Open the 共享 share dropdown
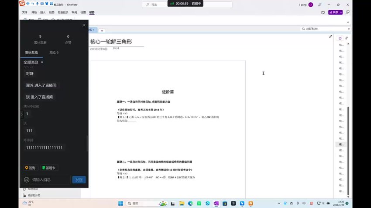This screenshot has height=208, width=371. tap(342, 13)
